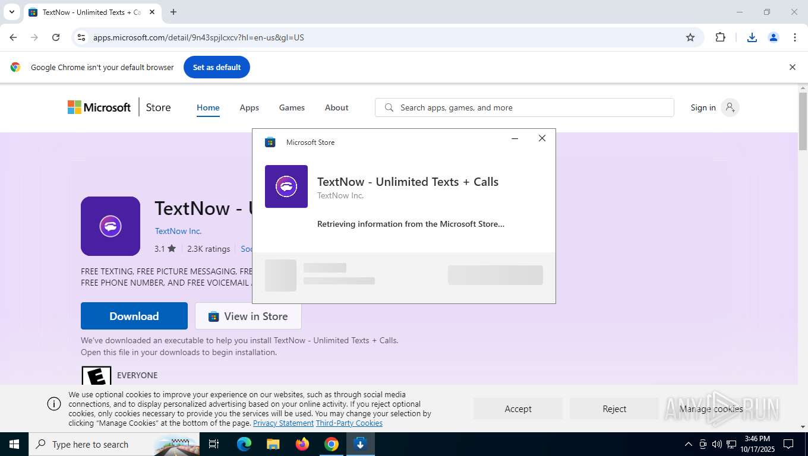Screen dimensions: 808x456
Task: Click the ESRB Everyone rating badge
Action: point(96,376)
